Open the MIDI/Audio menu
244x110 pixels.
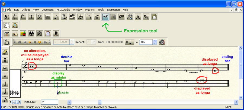(63, 10)
